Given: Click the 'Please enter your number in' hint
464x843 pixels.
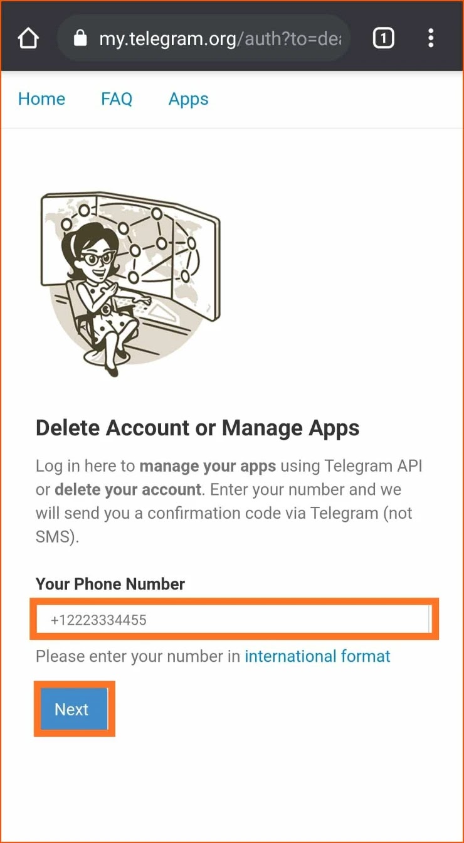Looking at the screenshot, I should [138, 656].
